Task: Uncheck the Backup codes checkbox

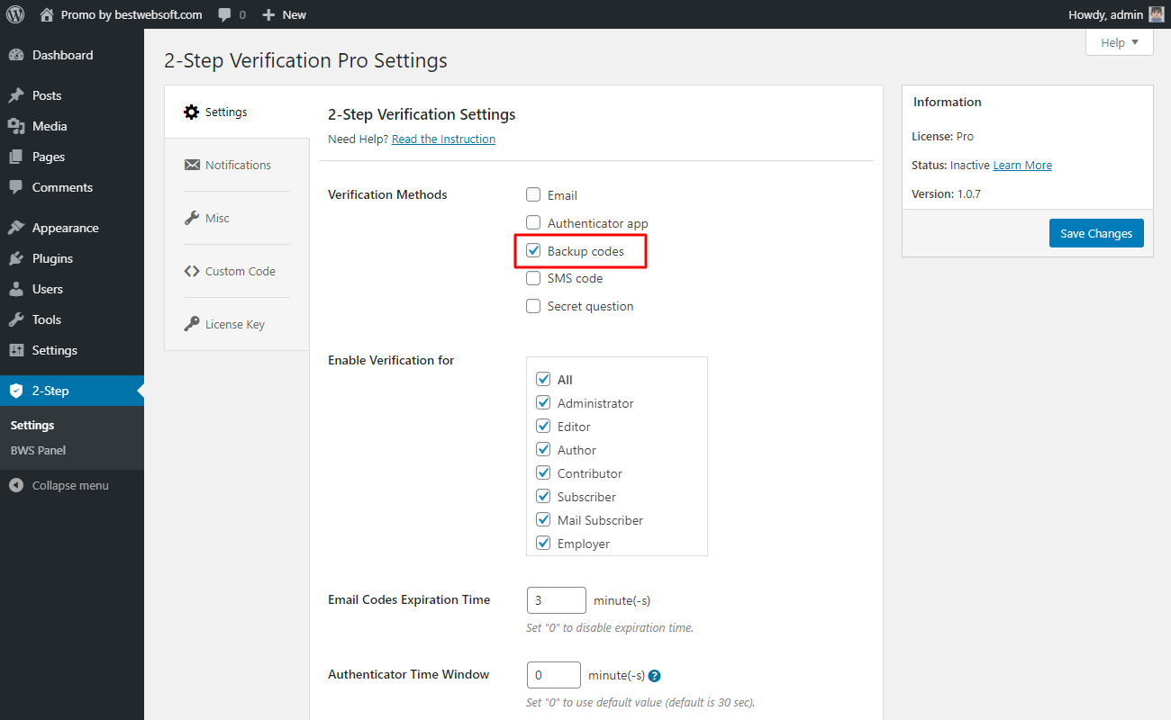Action: 533,250
